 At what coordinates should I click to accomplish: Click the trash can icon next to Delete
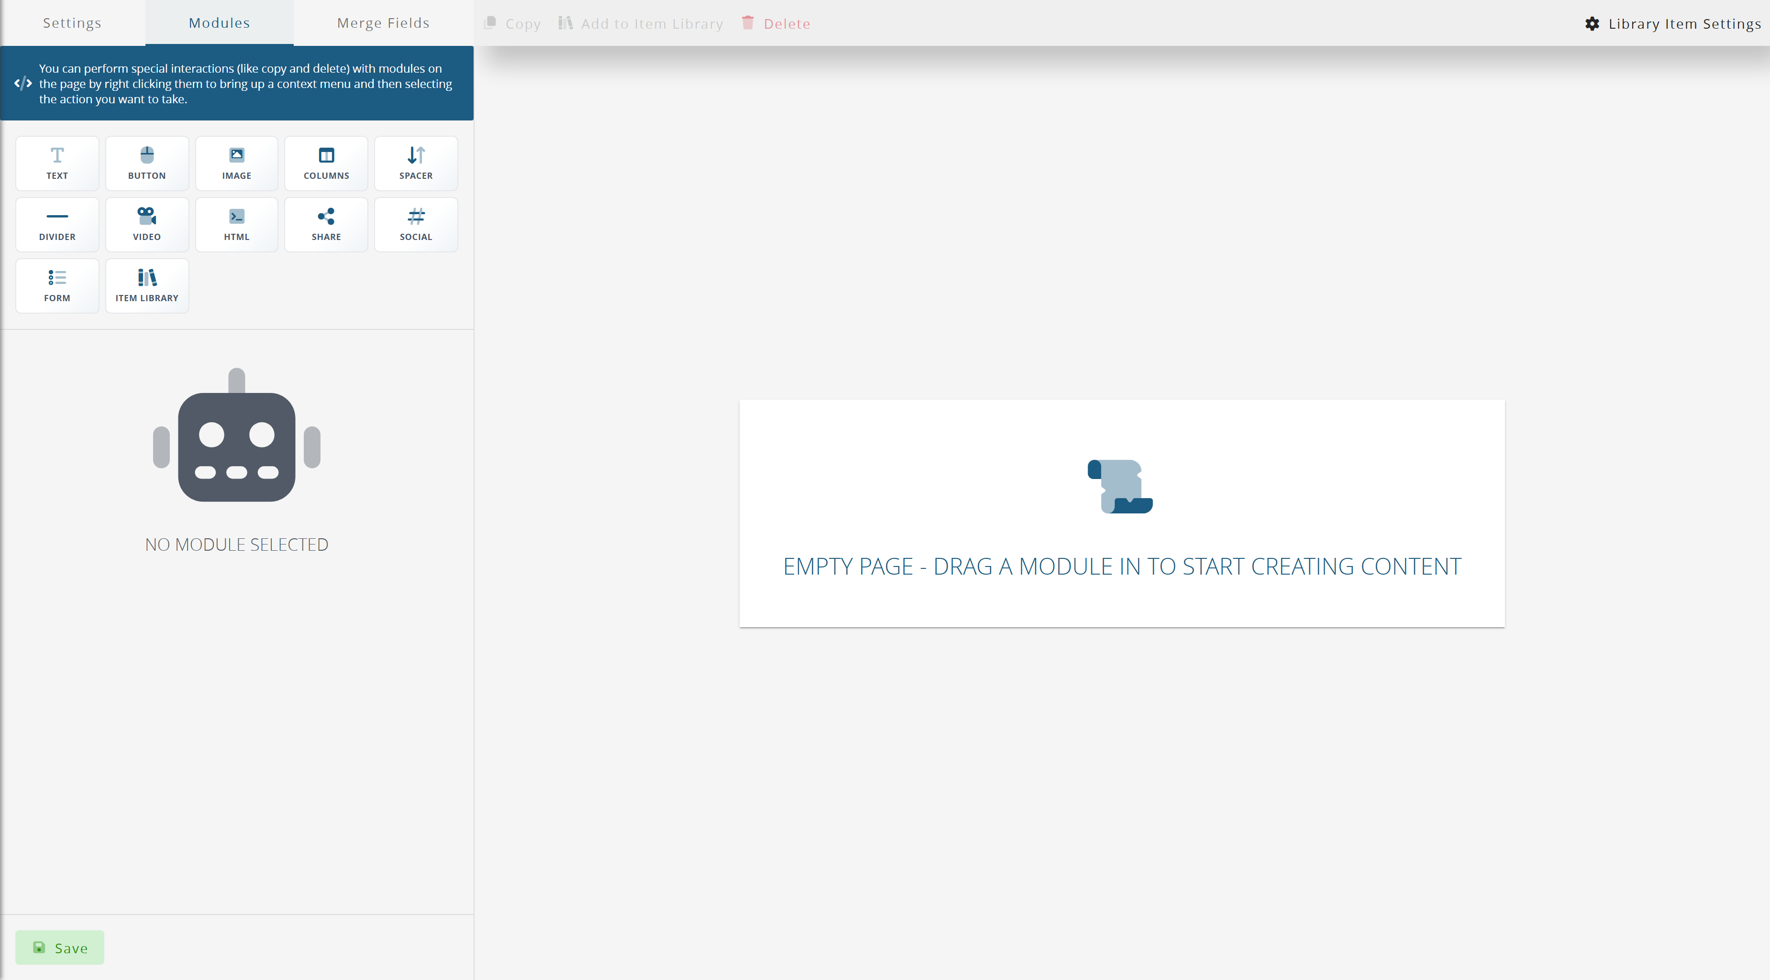tap(748, 22)
